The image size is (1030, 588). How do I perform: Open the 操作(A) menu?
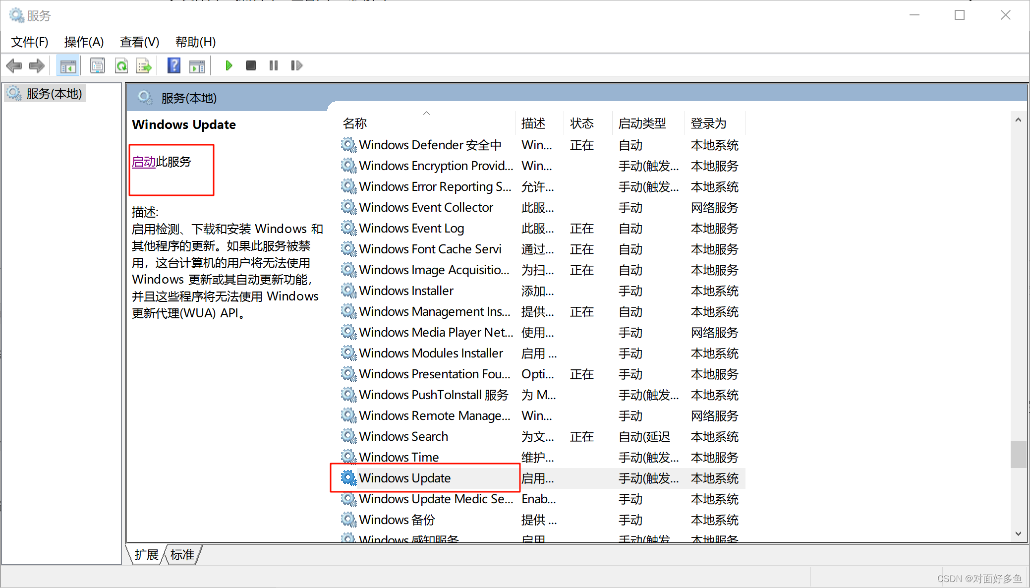pos(84,42)
